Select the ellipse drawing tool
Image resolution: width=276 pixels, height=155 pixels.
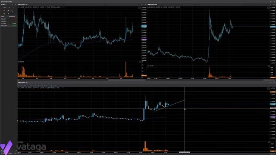(41, 85)
